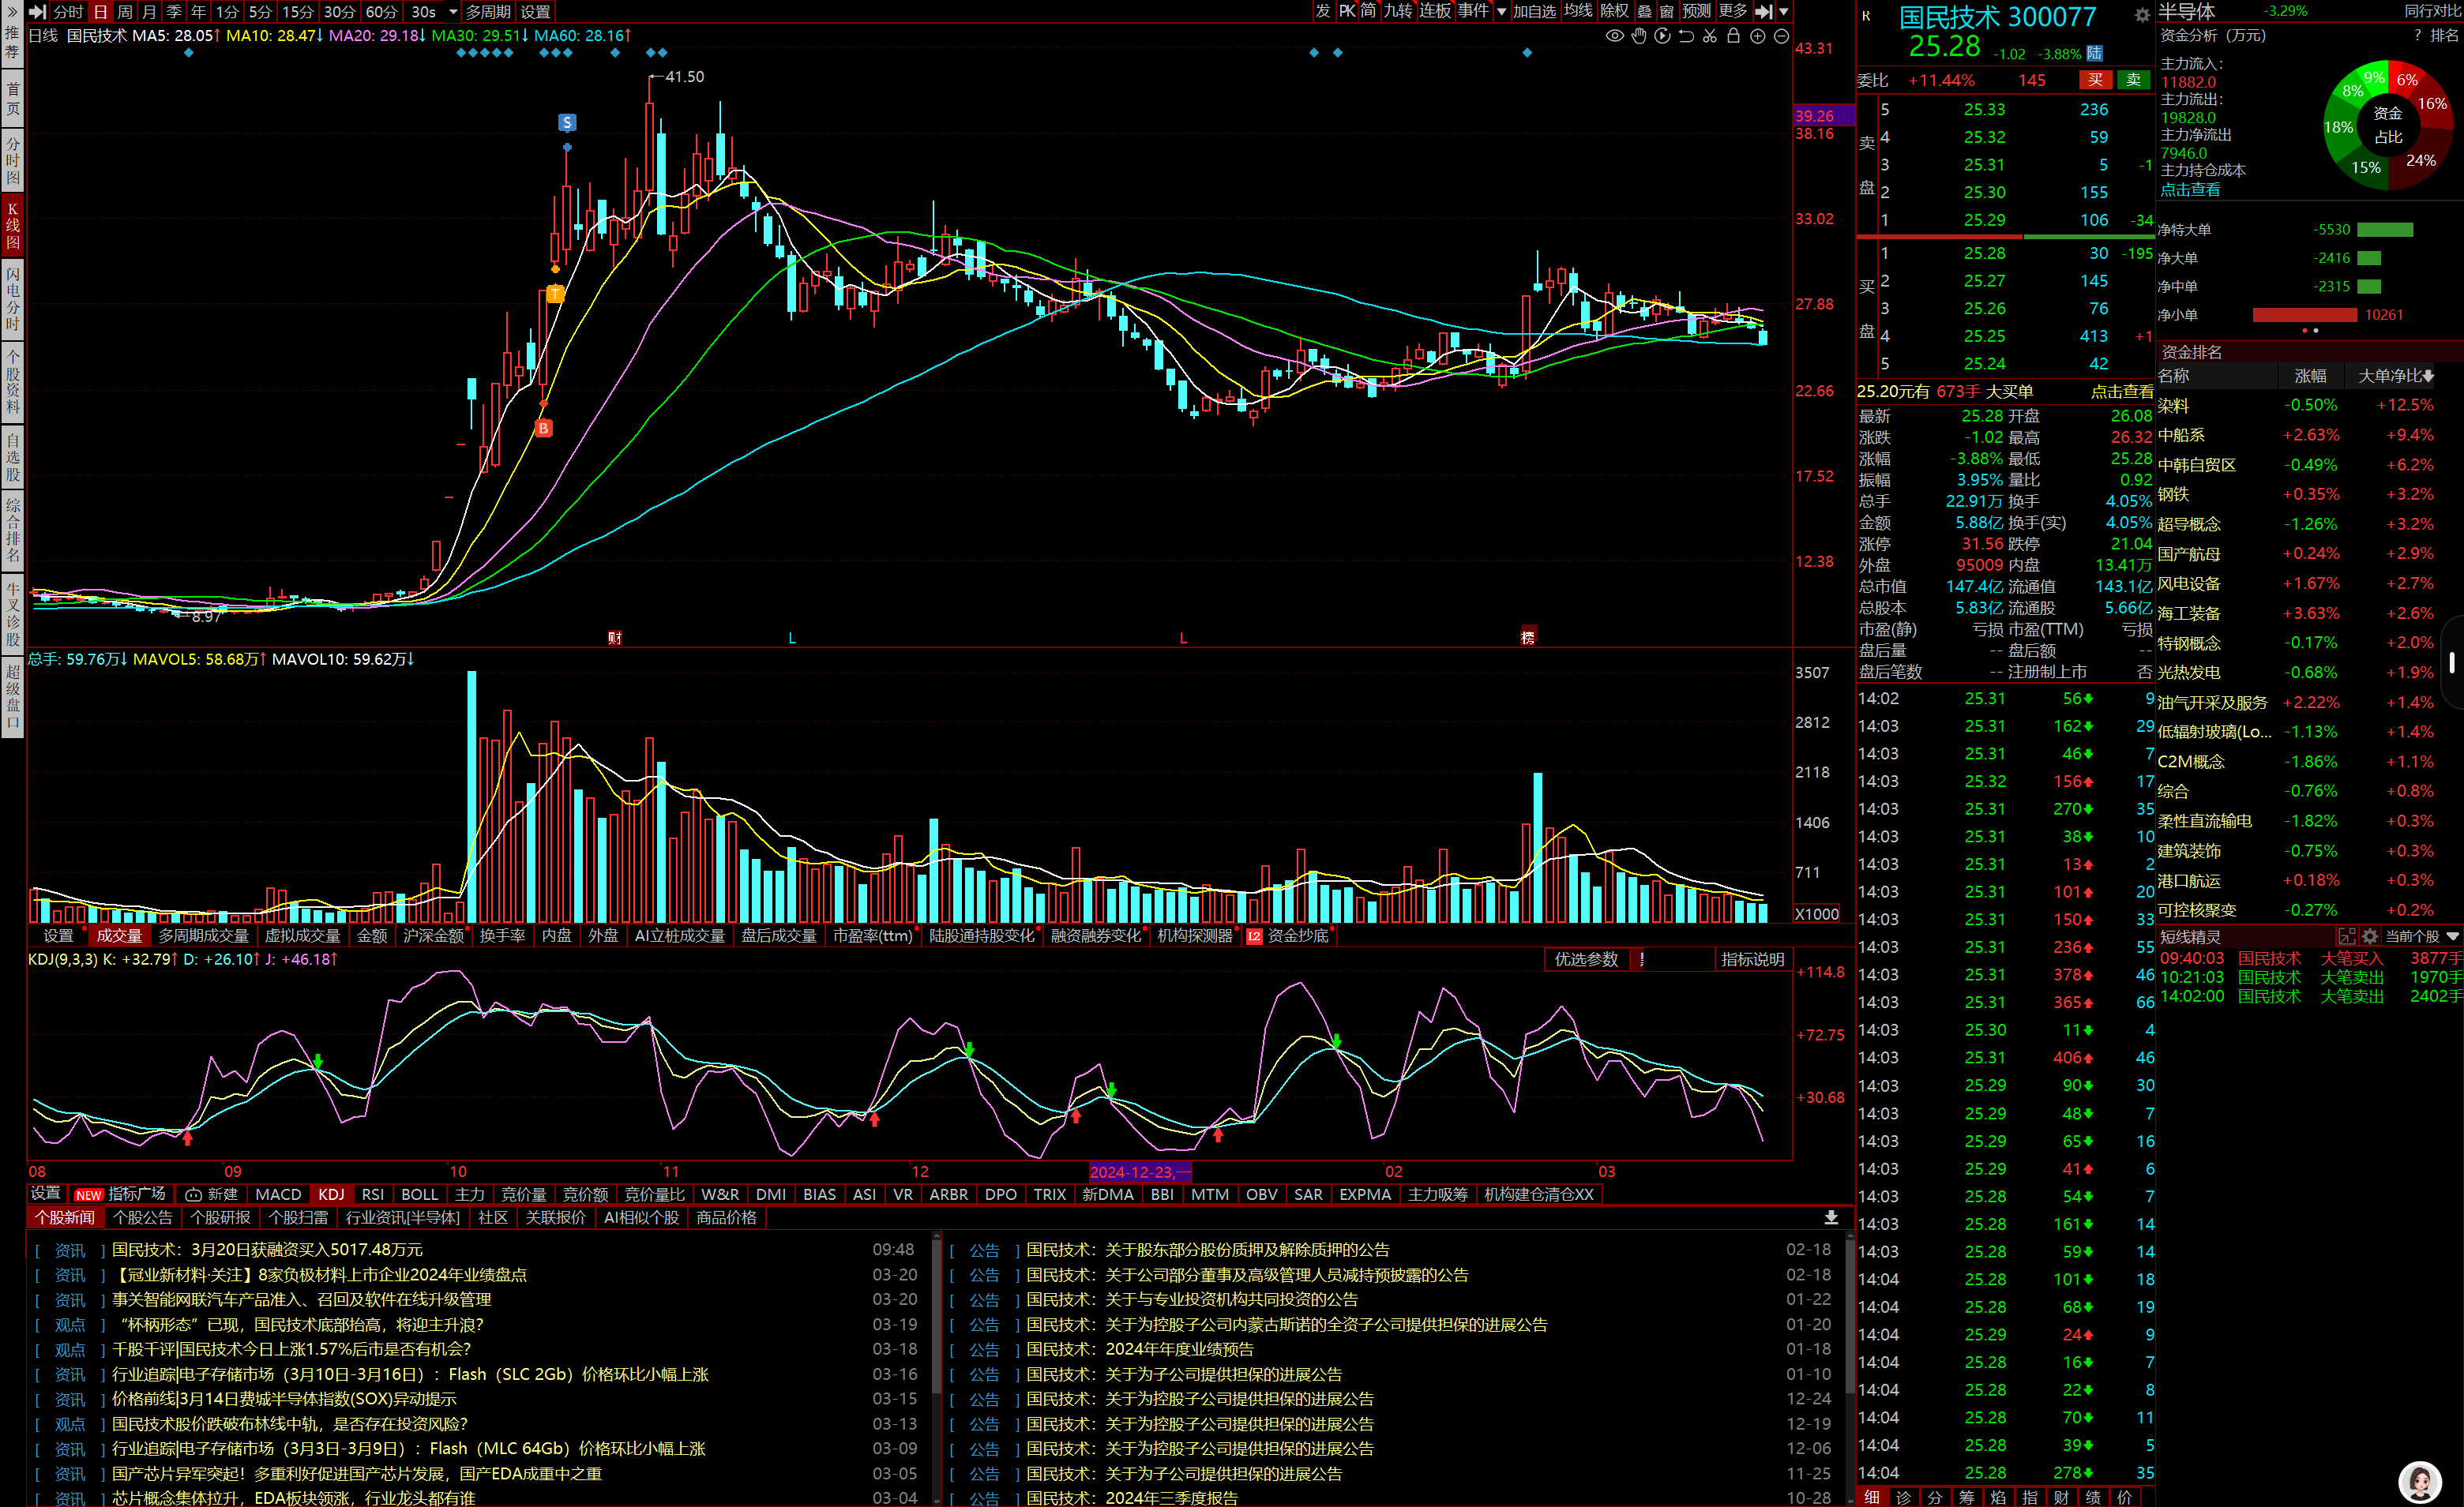Expand the 当前个股 dropdown in 短线精灵

(x=2452, y=936)
